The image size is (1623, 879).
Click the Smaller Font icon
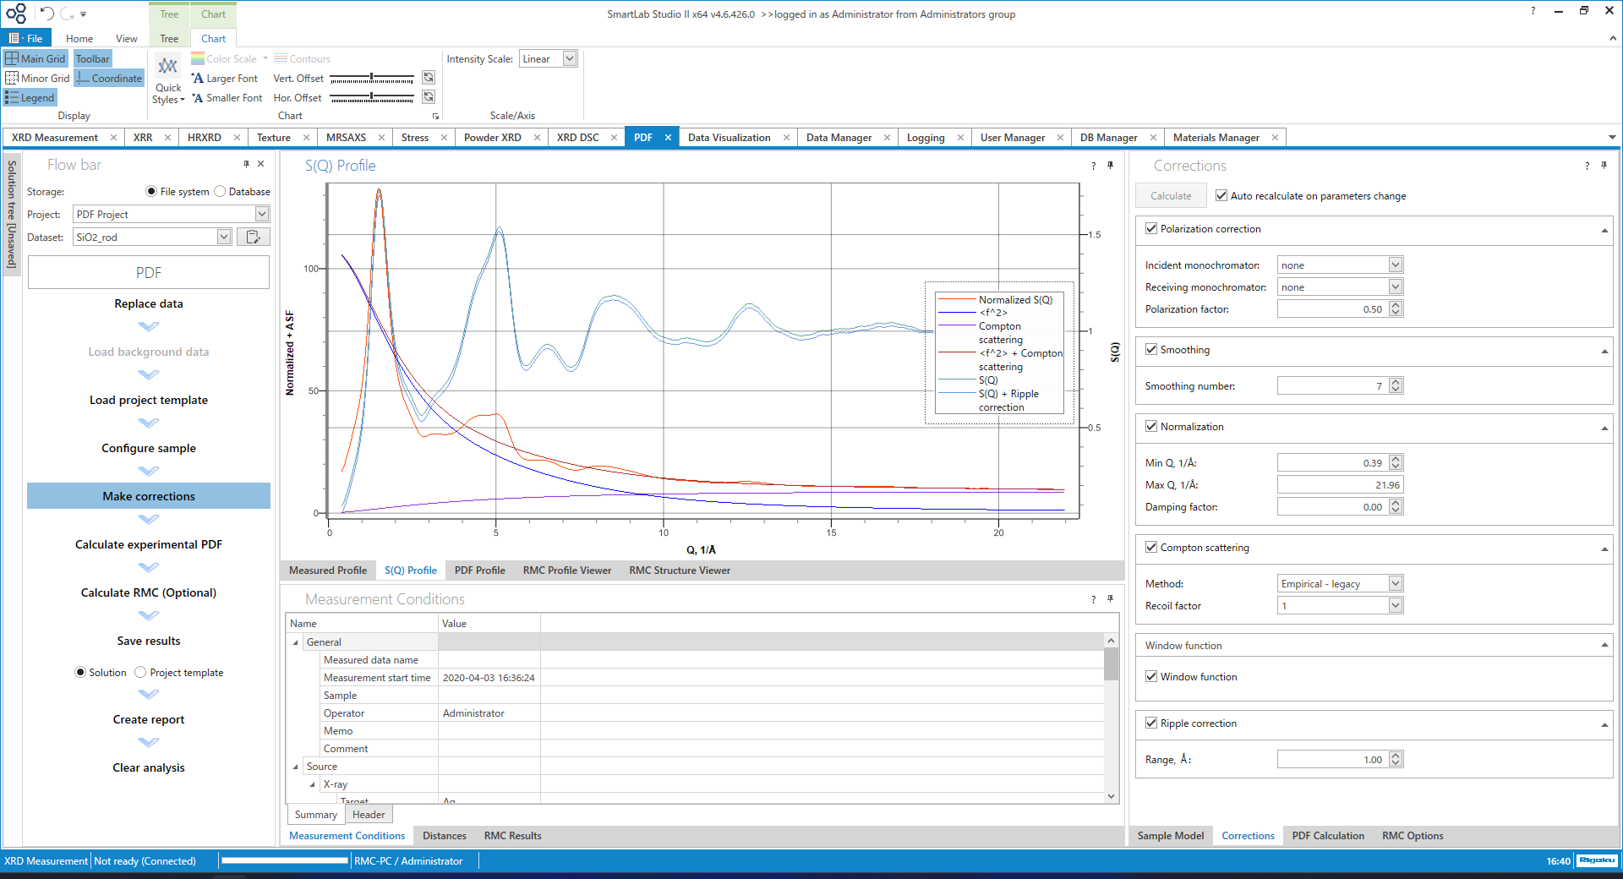[198, 98]
